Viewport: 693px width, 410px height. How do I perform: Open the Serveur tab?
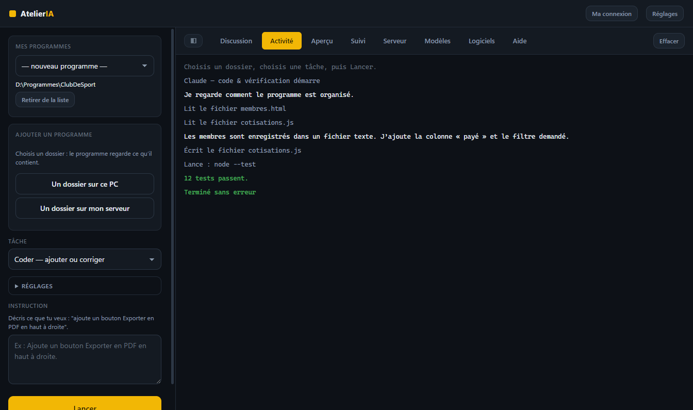395,41
